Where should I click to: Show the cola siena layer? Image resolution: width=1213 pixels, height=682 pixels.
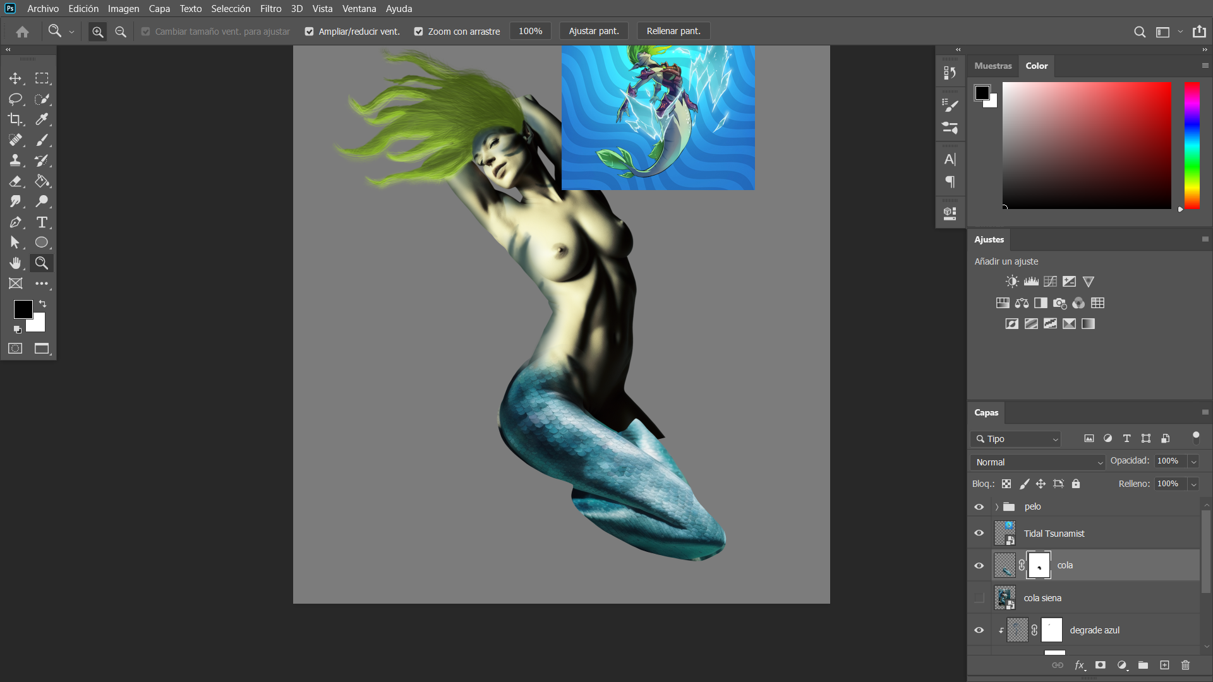click(x=979, y=597)
